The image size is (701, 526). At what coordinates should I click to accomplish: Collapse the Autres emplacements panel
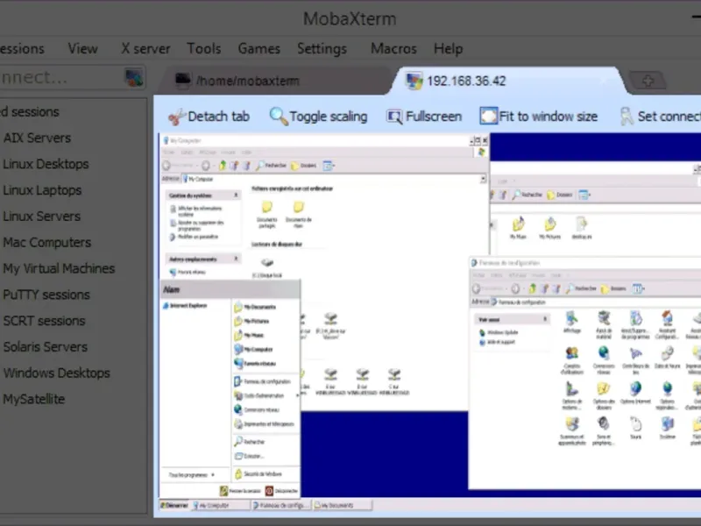pyautogui.click(x=236, y=259)
